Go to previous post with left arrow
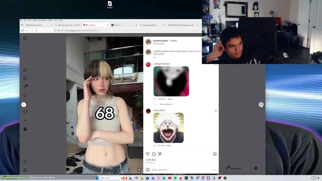The height and width of the screenshot is (181, 322). pyautogui.click(x=24, y=105)
